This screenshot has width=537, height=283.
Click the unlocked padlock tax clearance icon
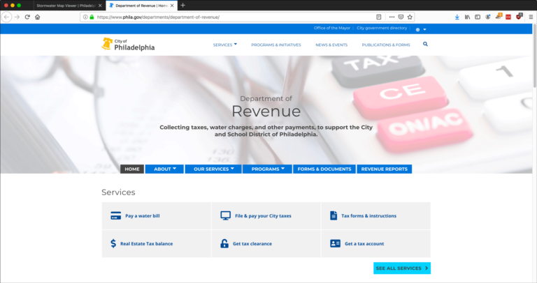coord(224,243)
